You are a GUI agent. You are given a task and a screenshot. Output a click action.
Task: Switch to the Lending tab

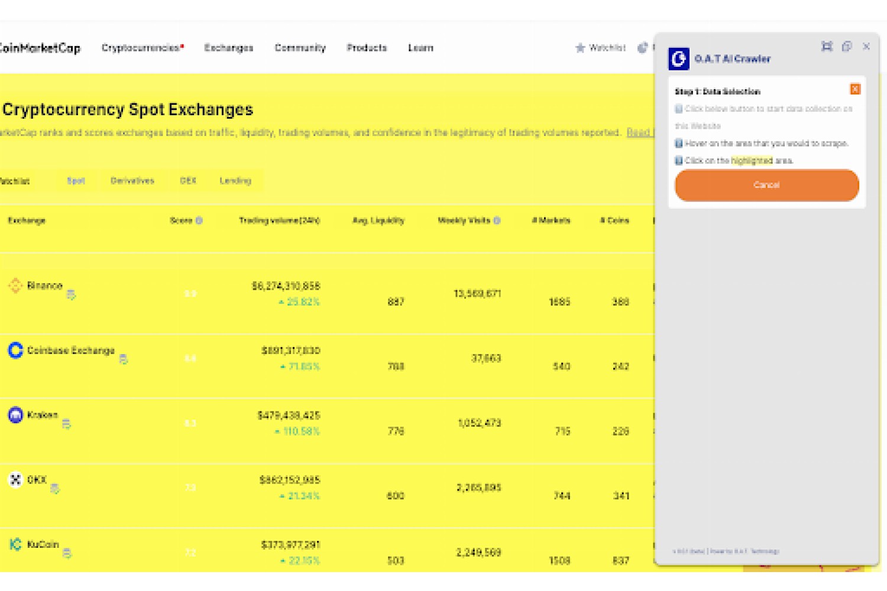(x=235, y=181)
